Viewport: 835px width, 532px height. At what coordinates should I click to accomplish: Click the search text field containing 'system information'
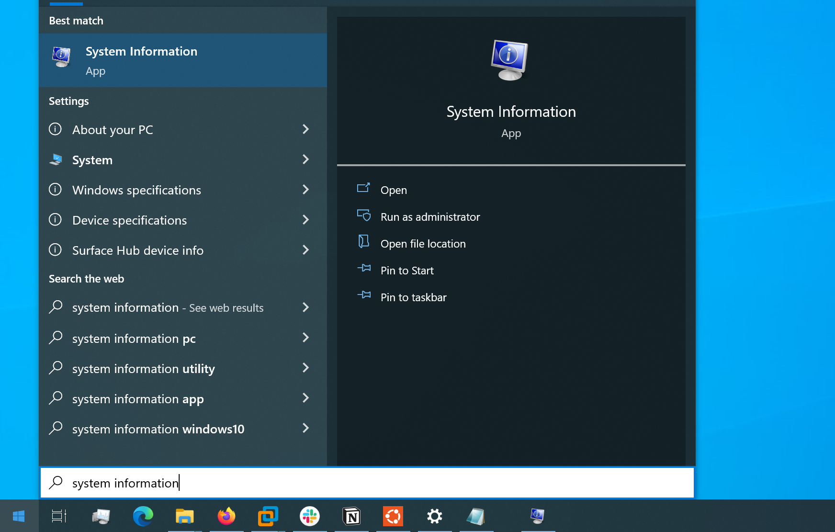coord(367,483)
